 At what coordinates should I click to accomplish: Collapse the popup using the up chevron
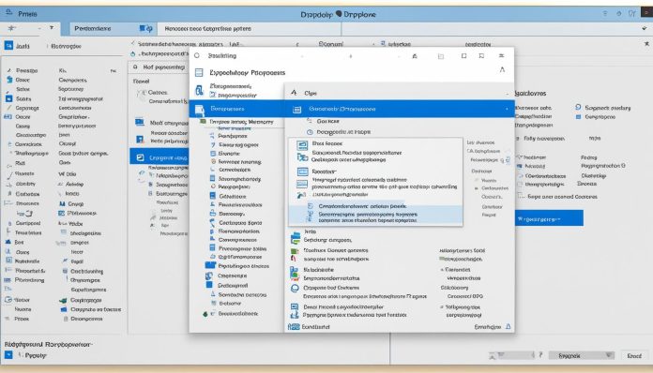tap(502, 70)
